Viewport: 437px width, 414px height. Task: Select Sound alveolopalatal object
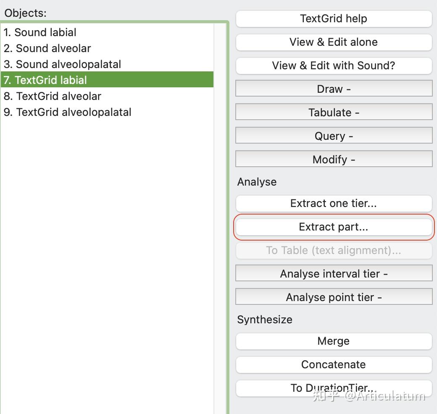tap(63, 64)
